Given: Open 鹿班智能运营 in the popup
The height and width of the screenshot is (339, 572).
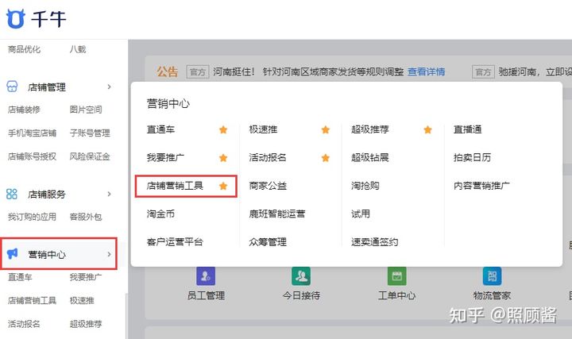Looking at the screenshot, I should pos(277,214).
